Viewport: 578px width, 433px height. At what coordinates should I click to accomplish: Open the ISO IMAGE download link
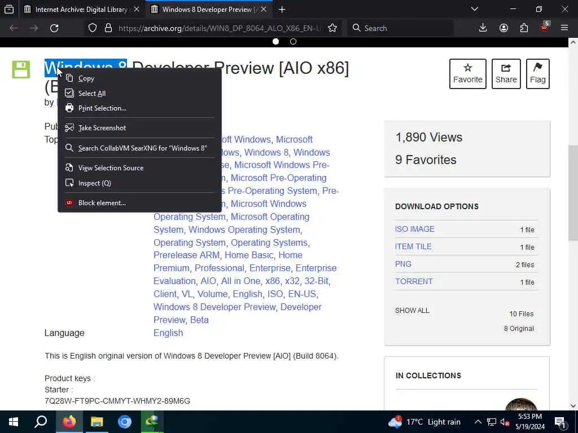[x=415, y=229]
